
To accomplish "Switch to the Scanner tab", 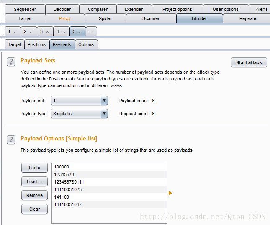I will click(151, 18).
